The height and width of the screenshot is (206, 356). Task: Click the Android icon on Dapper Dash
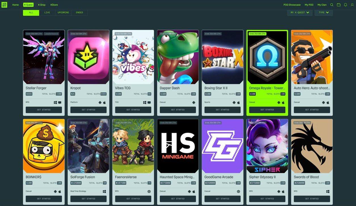pos(194,103)
